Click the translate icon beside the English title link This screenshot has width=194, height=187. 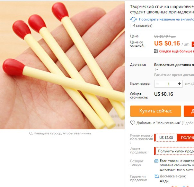(133, 19)
